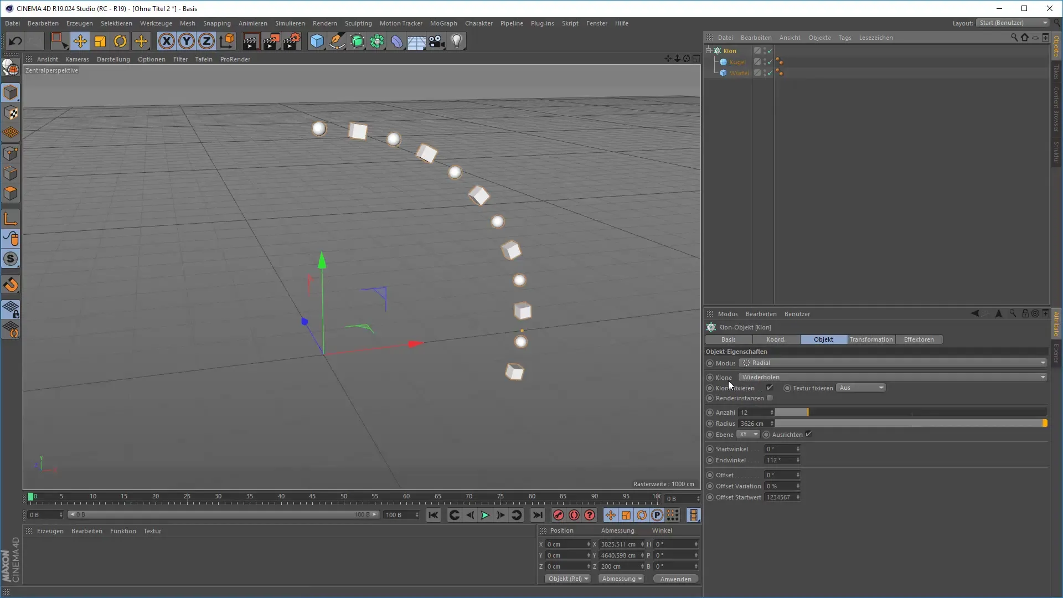Adjust the Radius slider
Image resolution: width=1063 pixels, height=598 pixels.
click(911, 424)
